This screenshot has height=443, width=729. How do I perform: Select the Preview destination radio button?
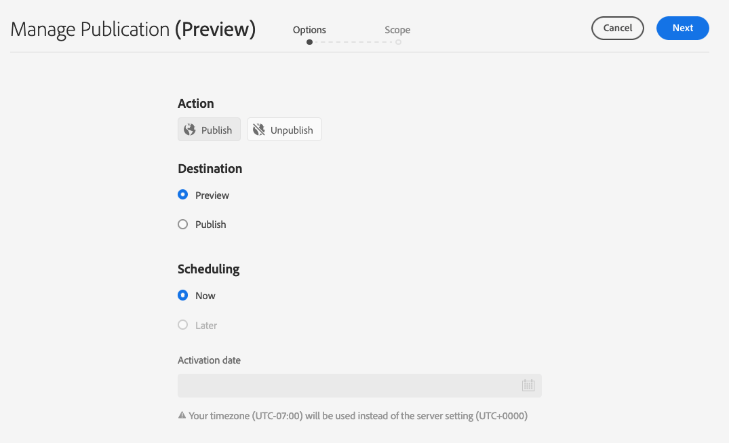[182, 195]
